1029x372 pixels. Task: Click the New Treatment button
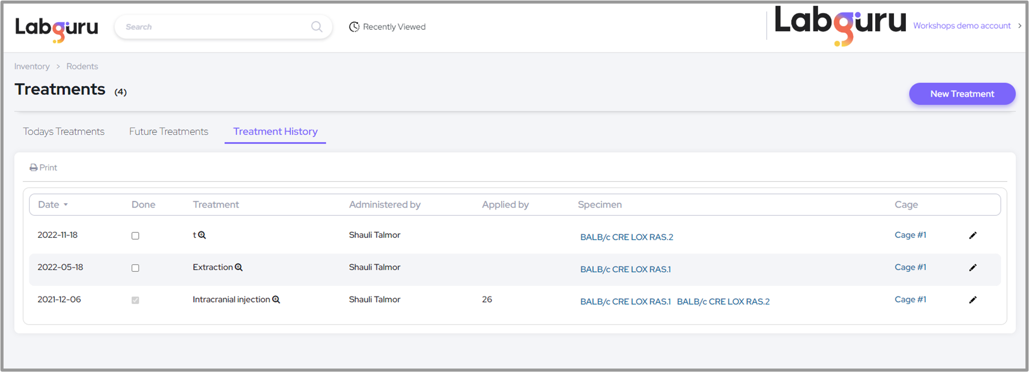pyautogui.click(x=962, y=94)
